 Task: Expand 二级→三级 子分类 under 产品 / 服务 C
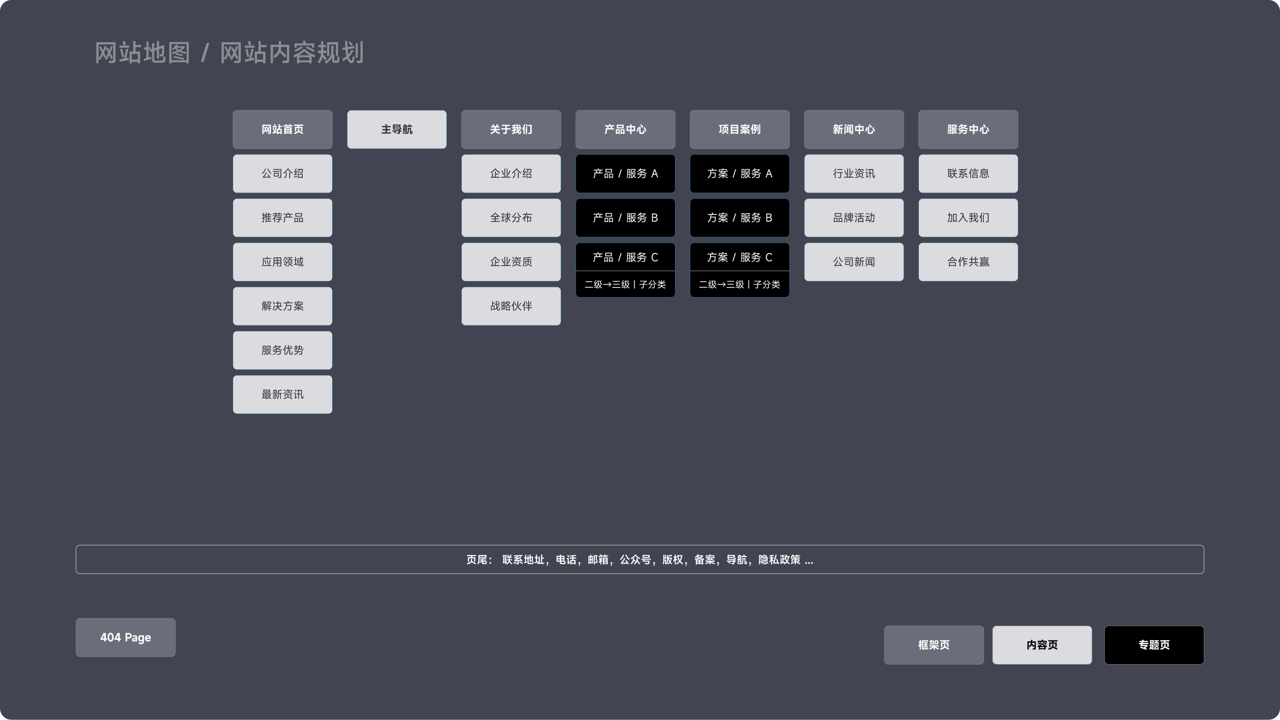(x=625, y=284)
